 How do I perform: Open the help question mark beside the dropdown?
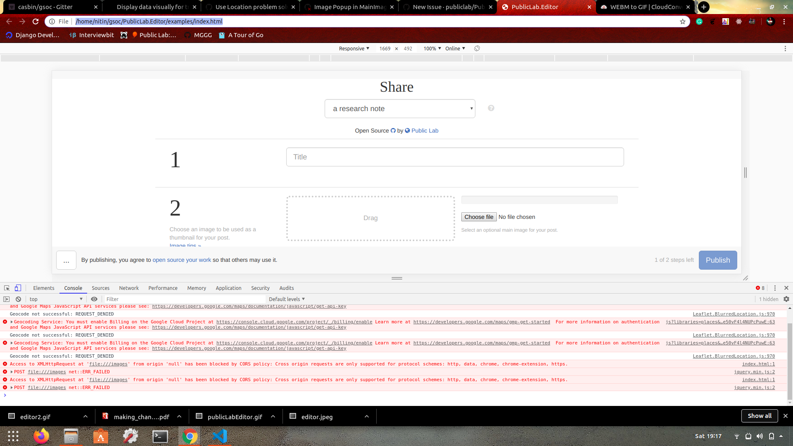(491, 108)
